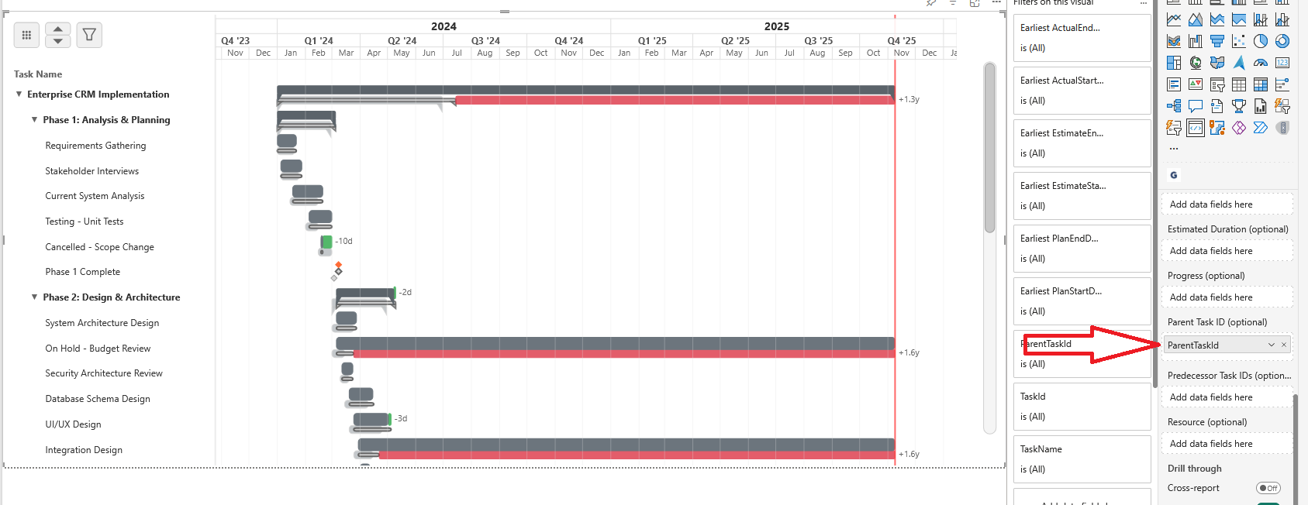The image size is (1308, 505).
Task: Select the Key influencers trophy icon
Action: pyautogui.click(x=1239, y=106)
